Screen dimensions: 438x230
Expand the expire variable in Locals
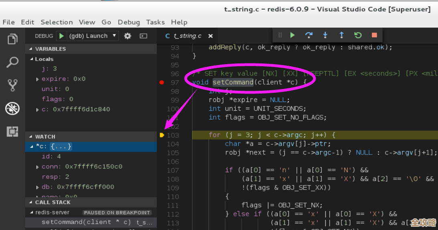[38, 79]
